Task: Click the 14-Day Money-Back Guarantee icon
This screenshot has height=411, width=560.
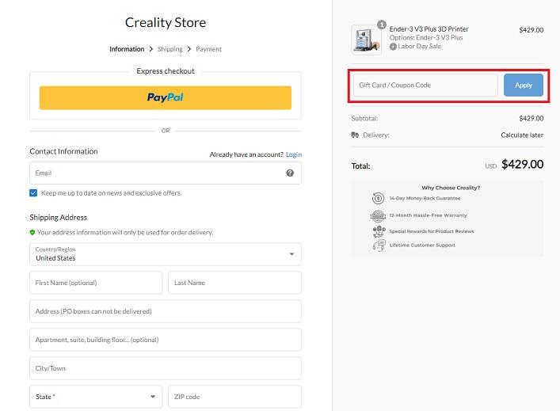Action: click(x=378, y=198)
